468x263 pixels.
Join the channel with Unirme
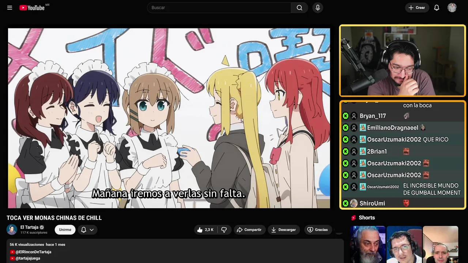coord(65,230)
